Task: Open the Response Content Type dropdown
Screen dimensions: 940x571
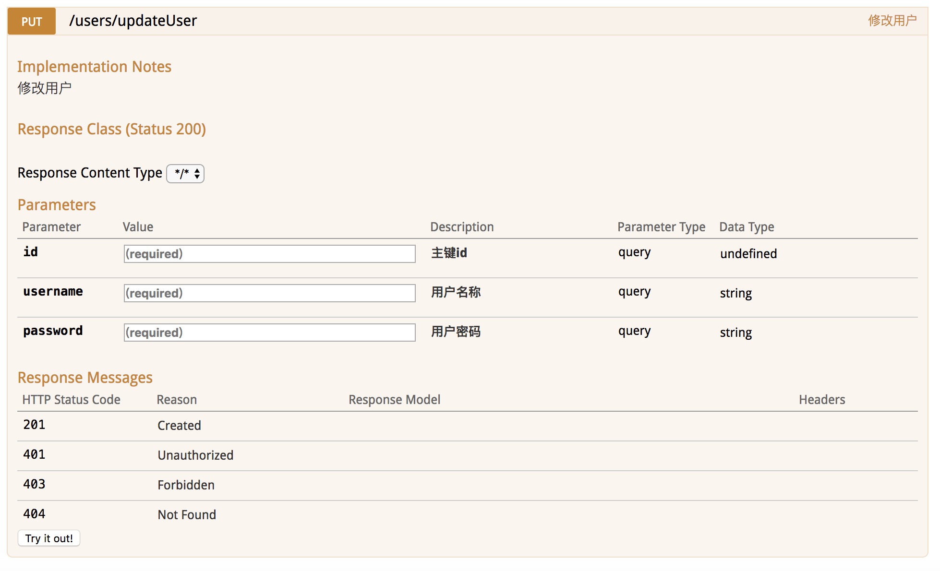Action: 185,173
